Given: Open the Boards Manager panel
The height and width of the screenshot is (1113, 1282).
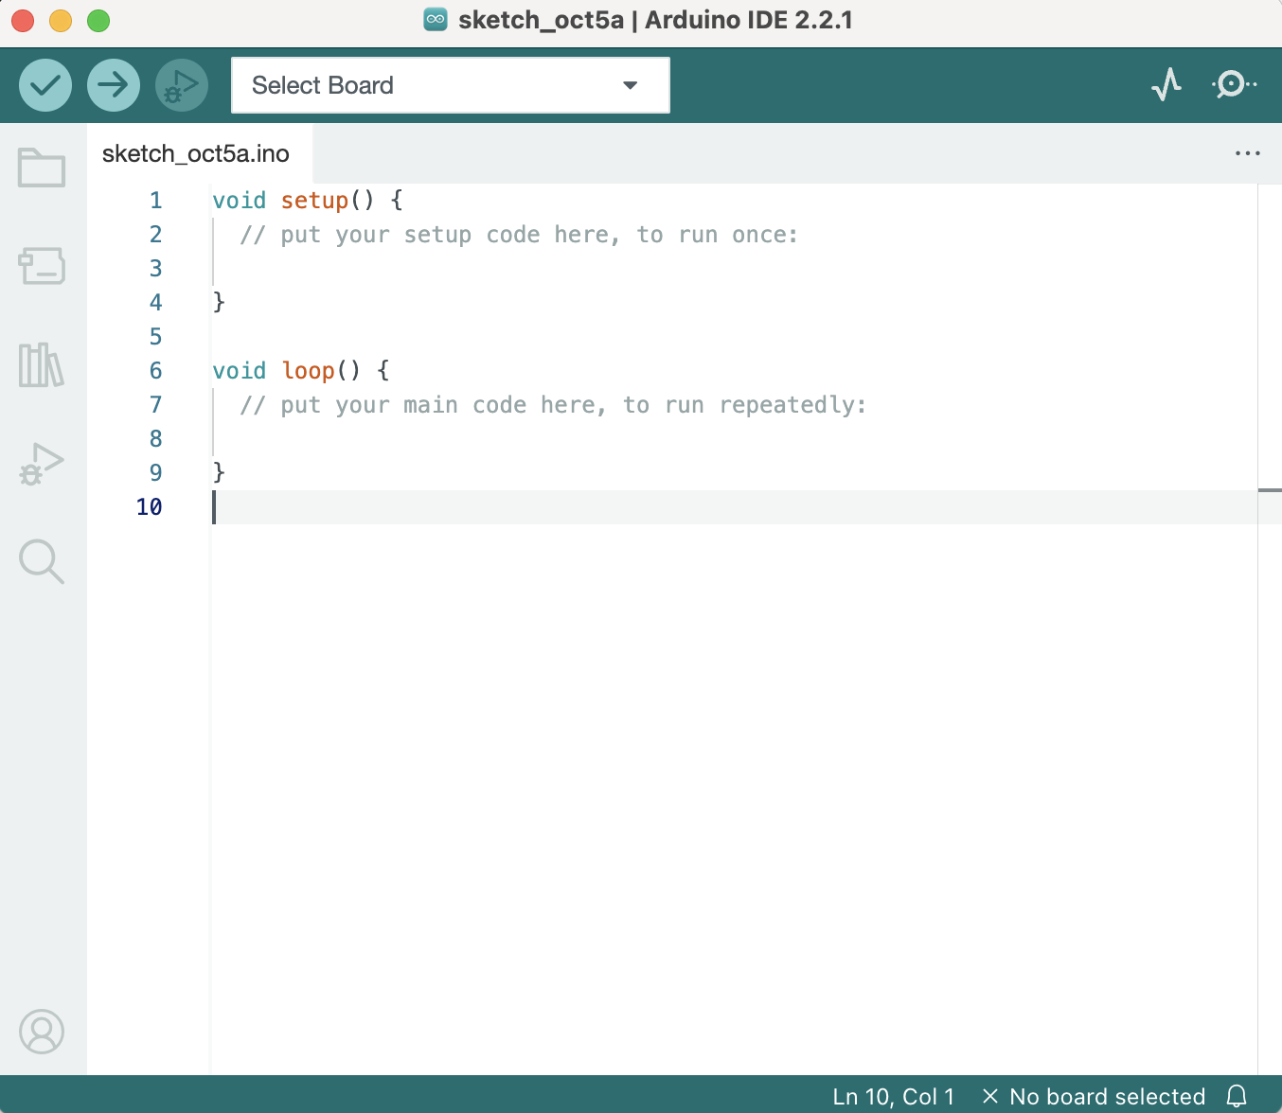Looking at the screenshot, I should 42,266.
